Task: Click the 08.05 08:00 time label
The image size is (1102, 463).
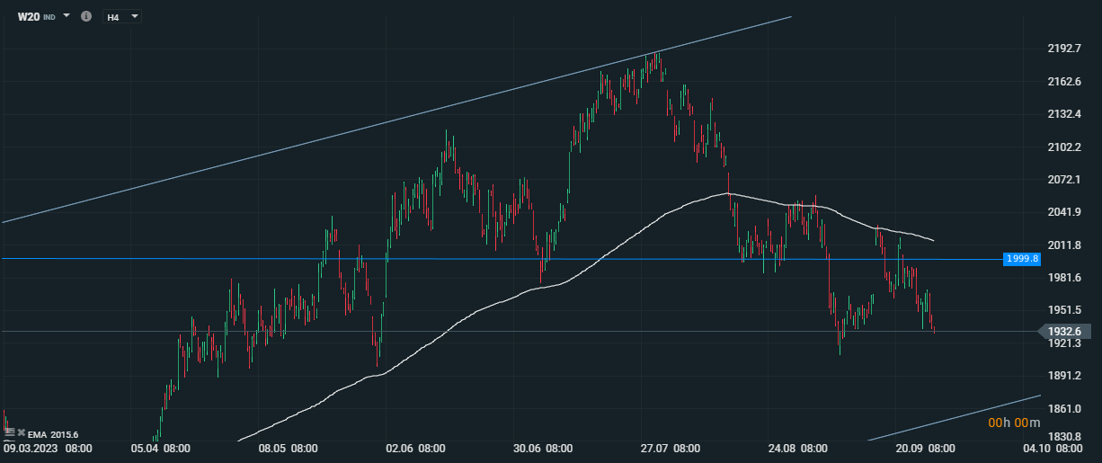Action: tap(288, 448)
